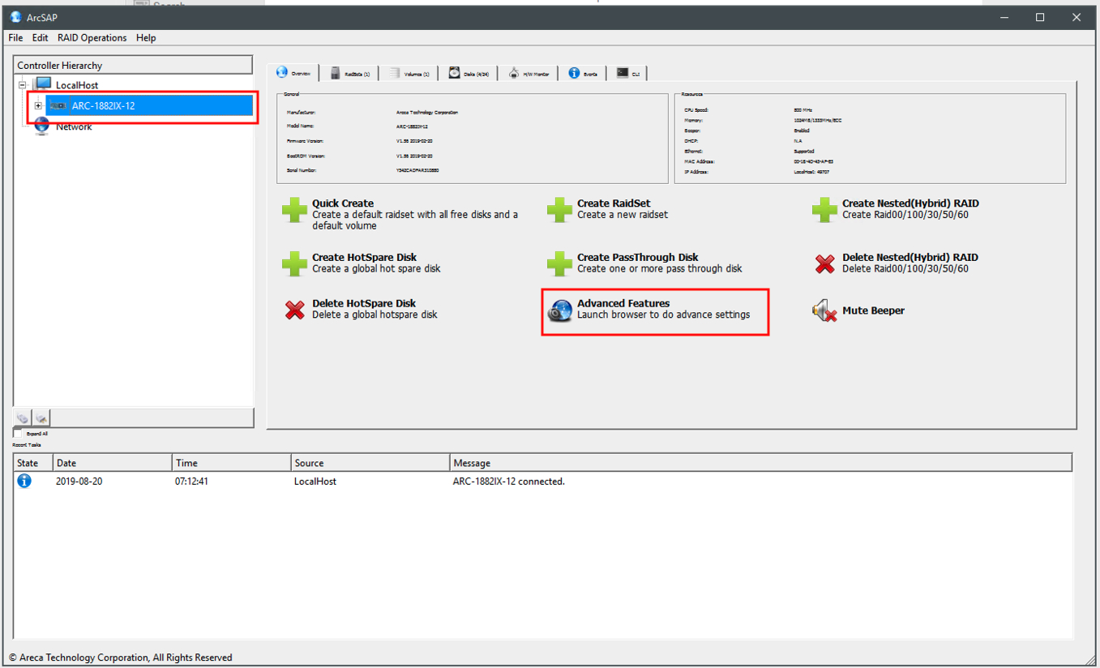Collapse the LocalHost tree node

(x=23, y=85)
